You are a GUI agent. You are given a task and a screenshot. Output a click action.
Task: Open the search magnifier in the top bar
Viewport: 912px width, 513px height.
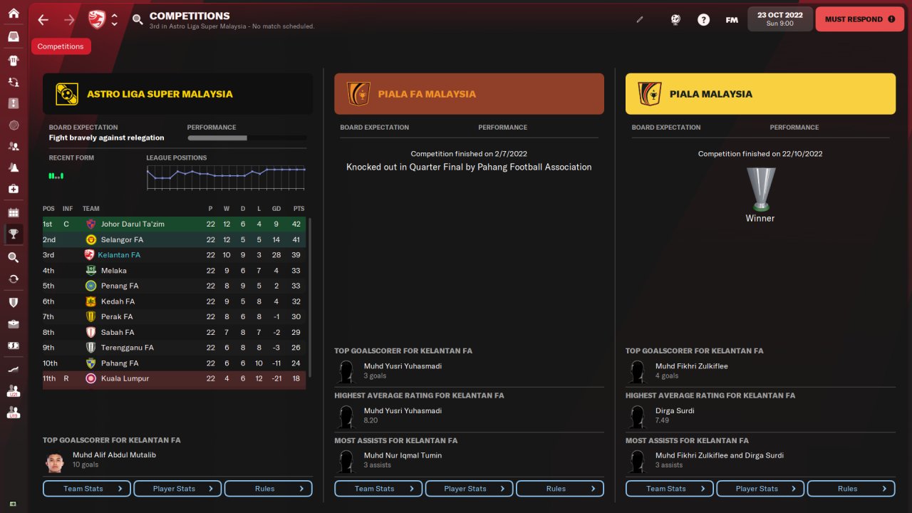[138, 20]
